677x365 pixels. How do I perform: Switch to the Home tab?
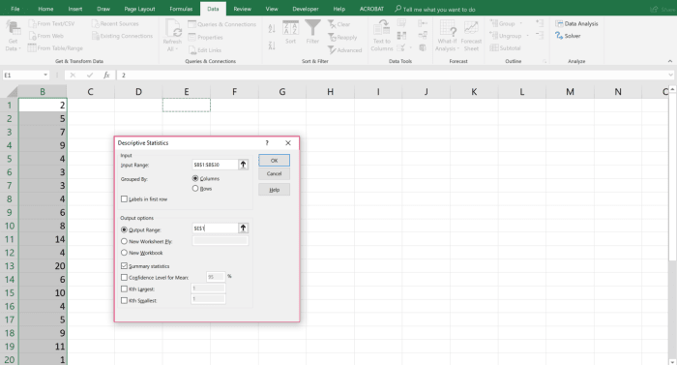(45, 9)
